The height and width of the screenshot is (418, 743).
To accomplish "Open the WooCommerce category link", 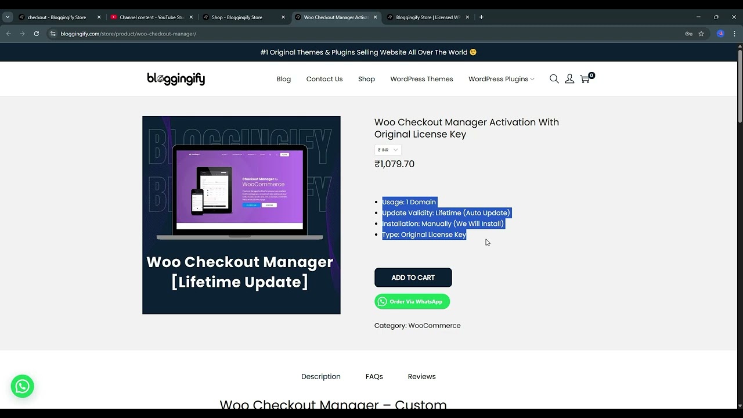I will [434, 326].
